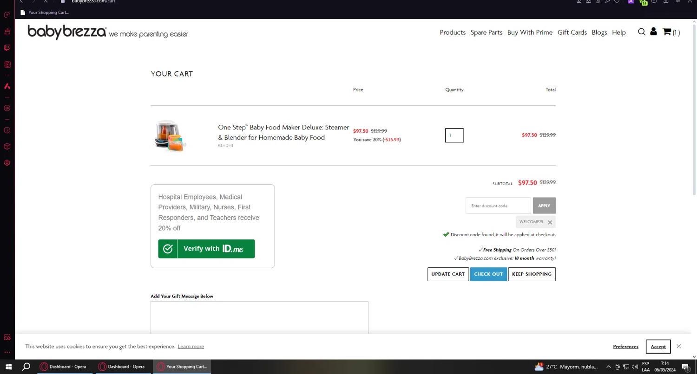The image size is (697, 374).
Task: Open the Products menu
Action: click(x=453, y=32)
